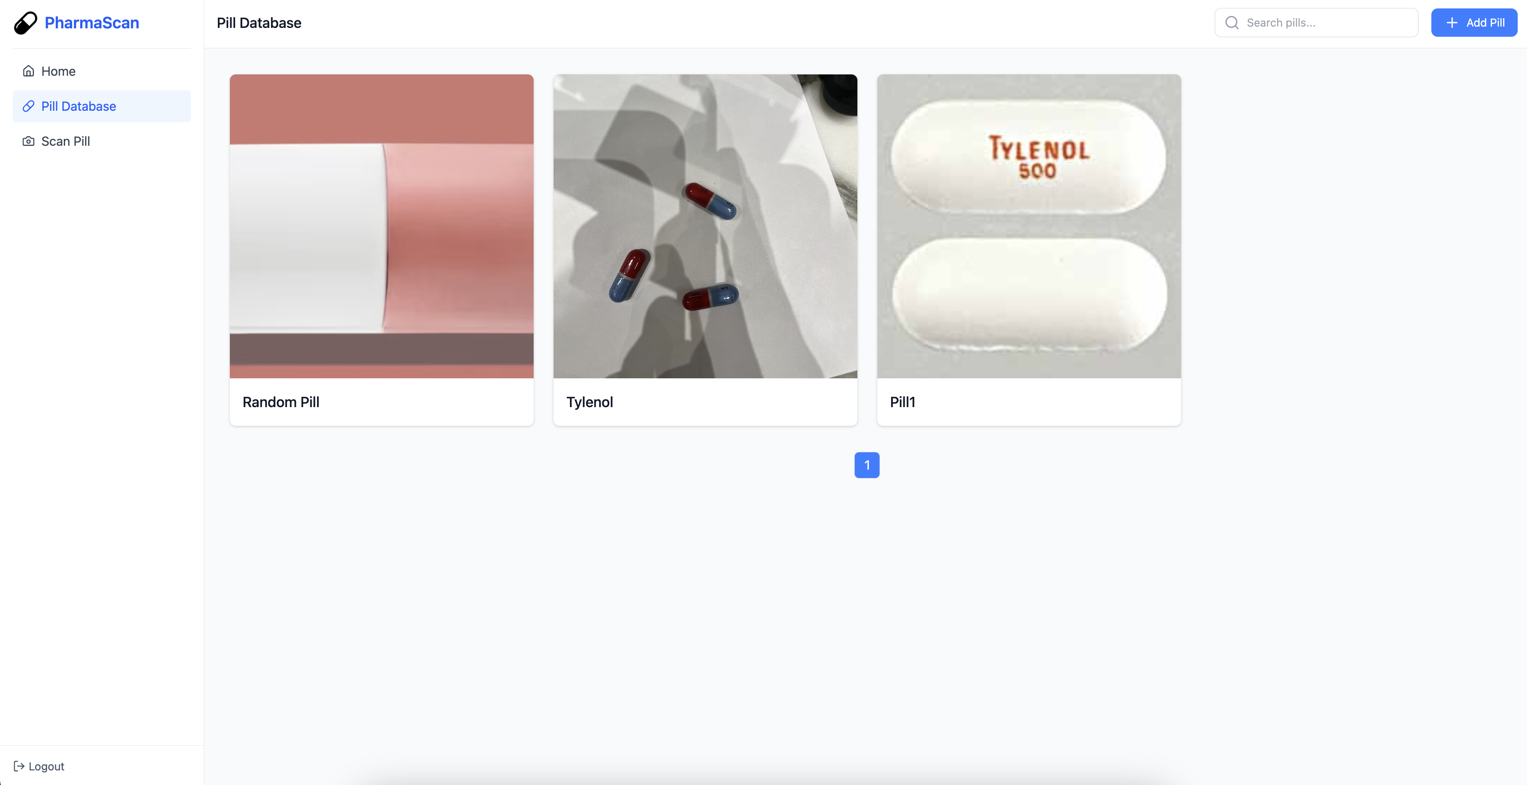Click the PharmaScan pill logo icon
The width and height of the screenshot is (1527, 785).
click(x=26, y=23)
